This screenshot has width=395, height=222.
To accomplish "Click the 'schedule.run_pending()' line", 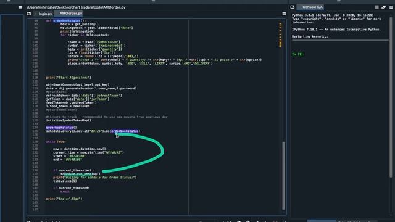I will pos(80,174).
